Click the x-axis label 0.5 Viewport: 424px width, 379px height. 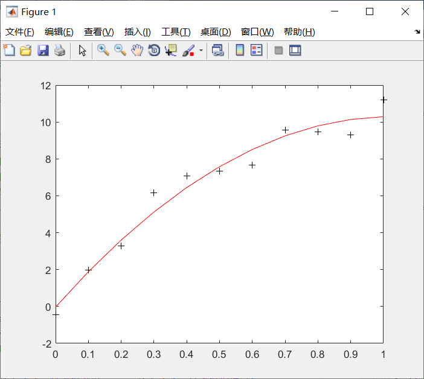click(219, 354)
